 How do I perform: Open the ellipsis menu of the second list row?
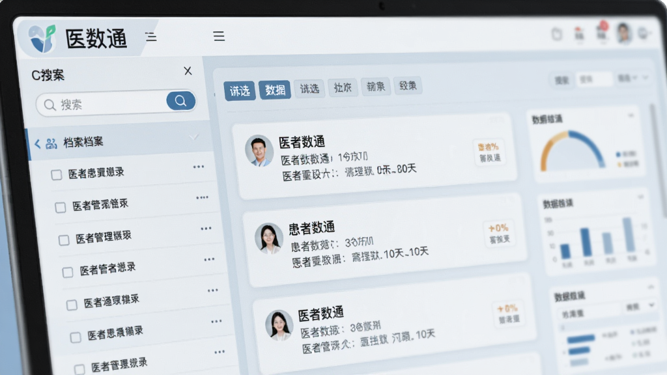pos(202,197)
